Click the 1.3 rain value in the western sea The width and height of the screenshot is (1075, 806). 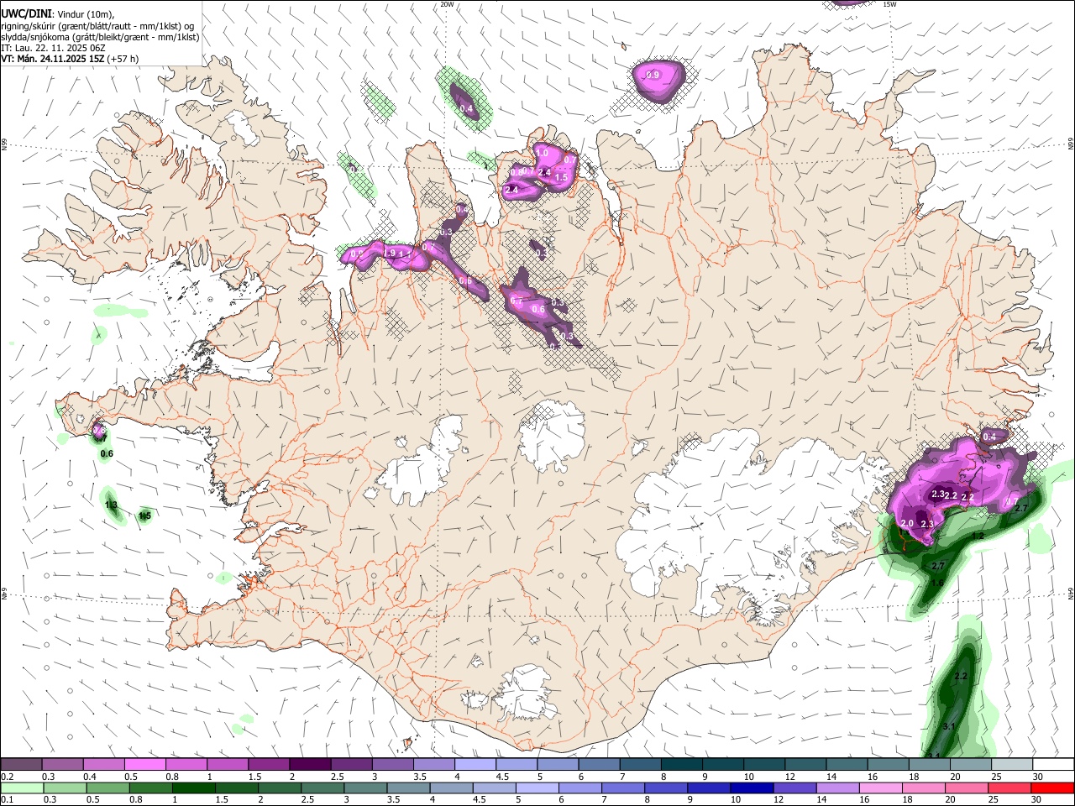coord(111,505)
